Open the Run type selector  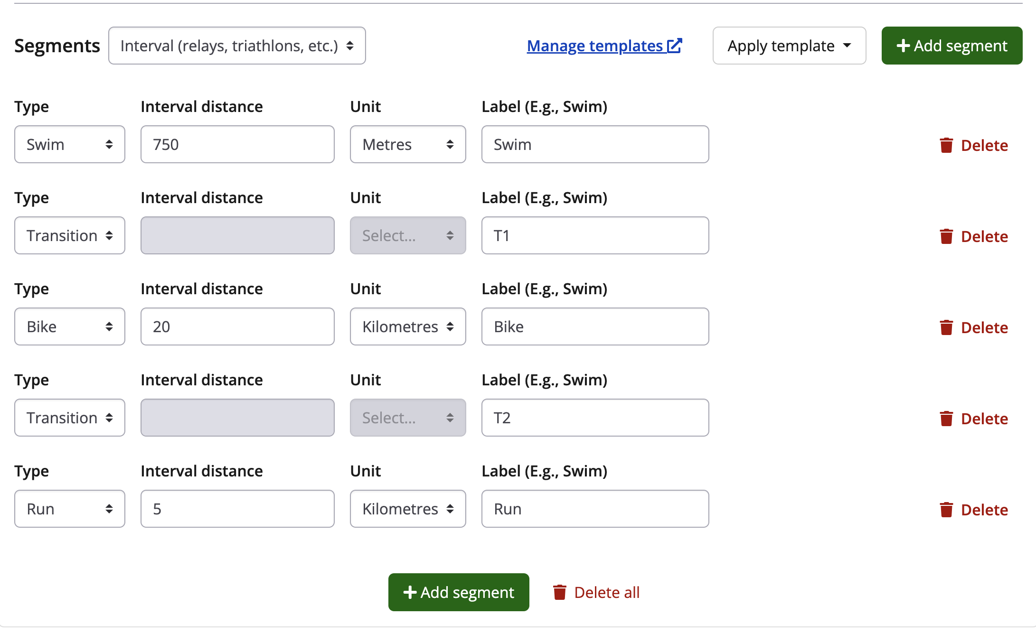click(x=70, y=509)
